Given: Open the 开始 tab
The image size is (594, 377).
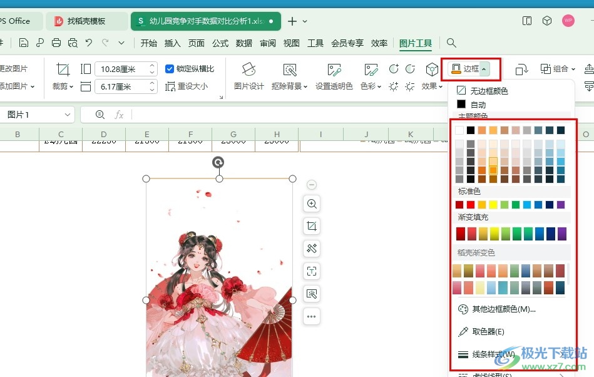Looking at the screenshot, I should pyautogui.click(x=148, y=43).
